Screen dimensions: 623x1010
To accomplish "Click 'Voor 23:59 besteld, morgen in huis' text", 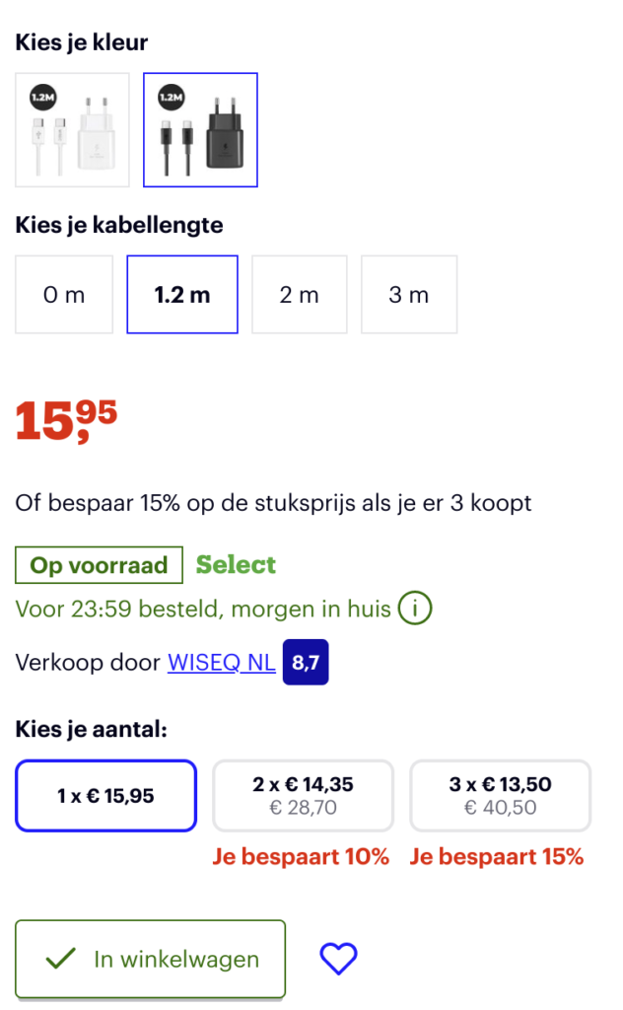I will pos(203,609).
